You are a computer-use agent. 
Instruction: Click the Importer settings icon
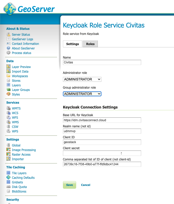point(8,159)
